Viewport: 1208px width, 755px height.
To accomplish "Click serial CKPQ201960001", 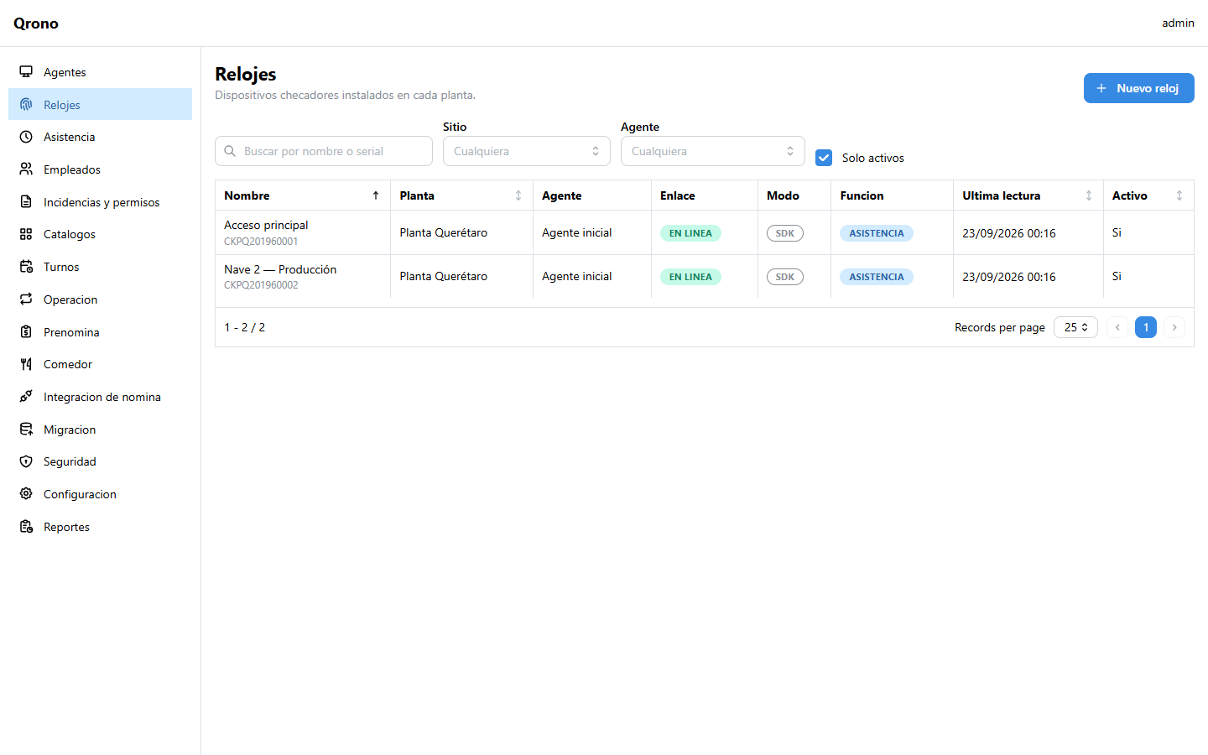I will (261, 242).
